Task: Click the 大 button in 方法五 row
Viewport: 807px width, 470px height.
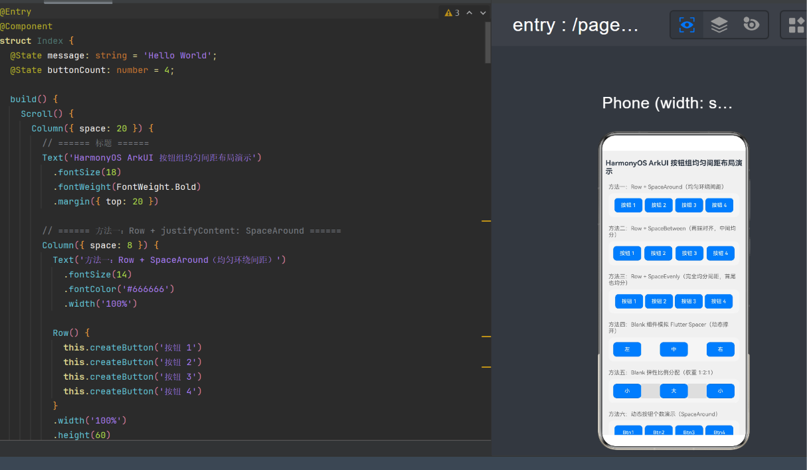Action: click(x=673, y=391)
